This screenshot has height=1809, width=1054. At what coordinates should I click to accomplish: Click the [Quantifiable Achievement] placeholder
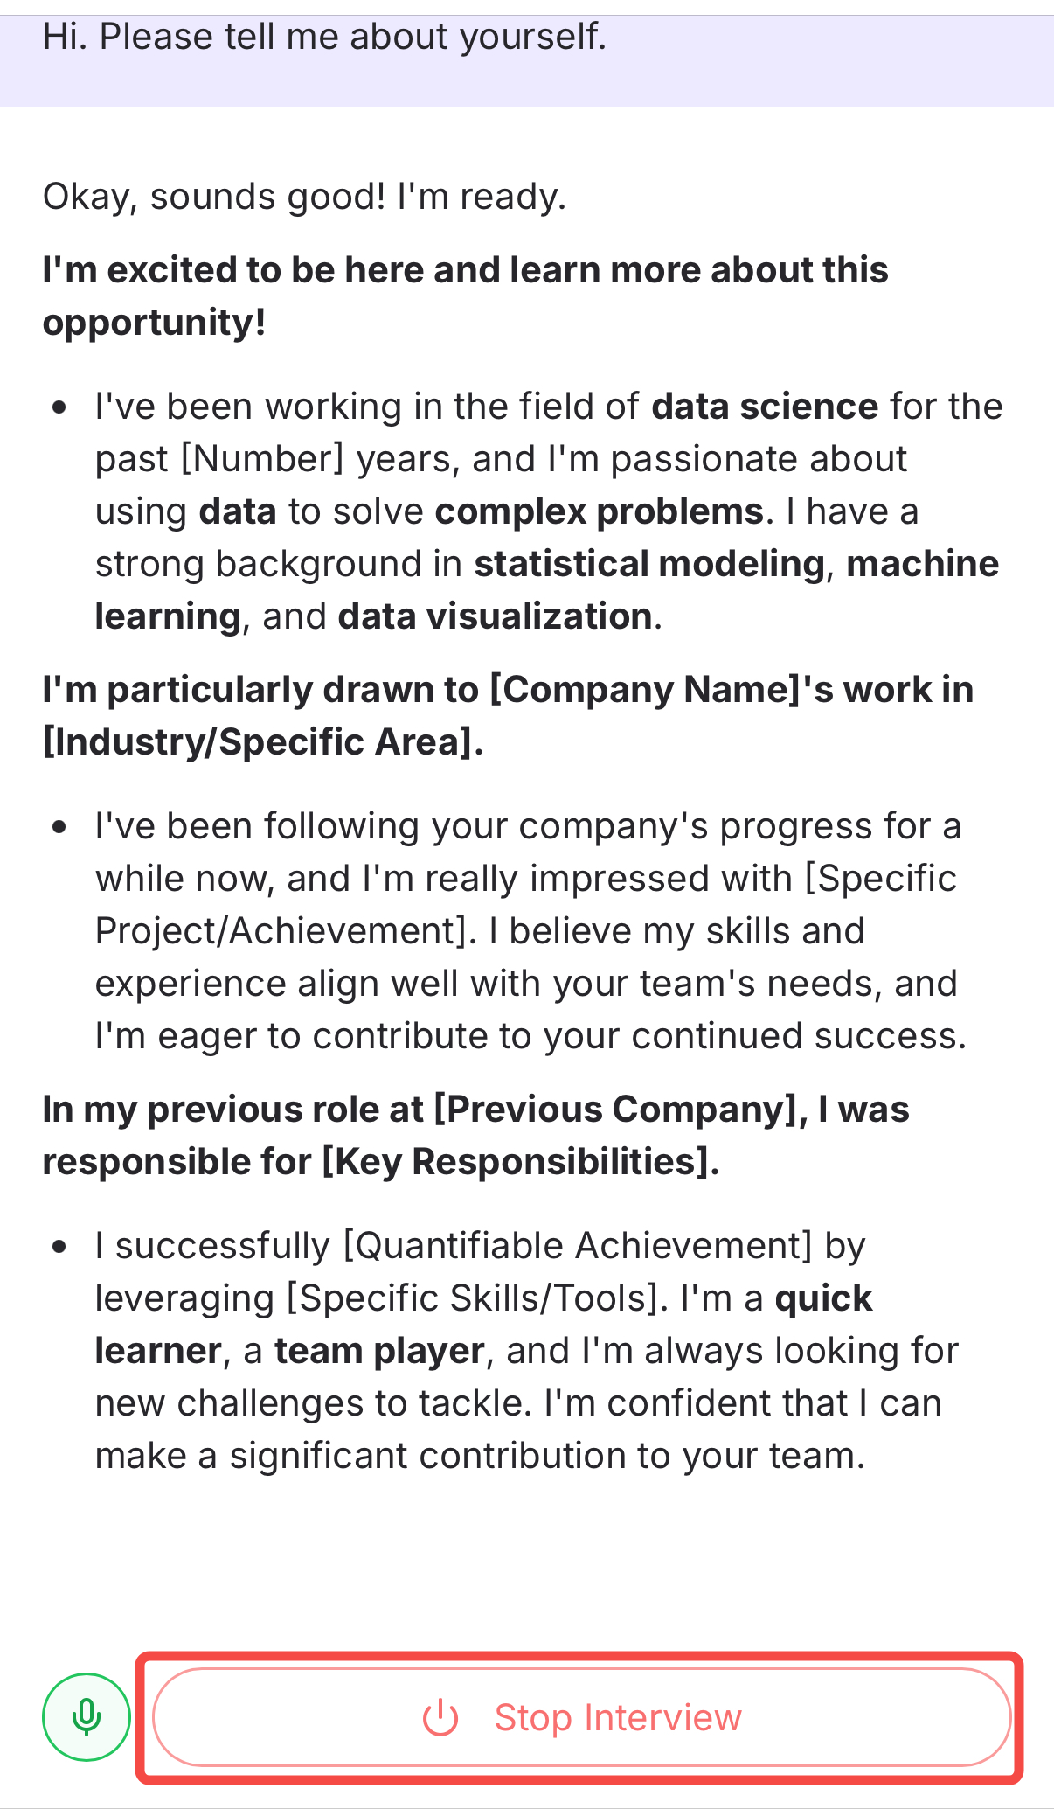[578, 1246]
